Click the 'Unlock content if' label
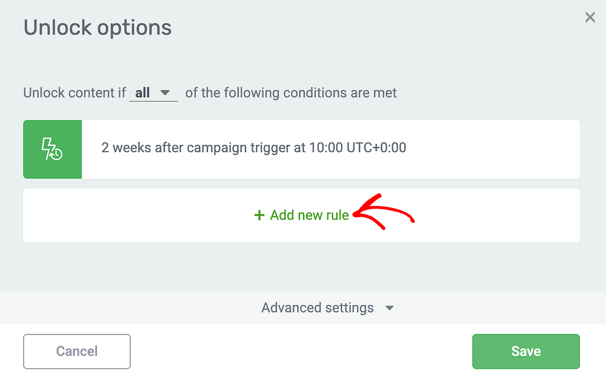The height and width of the screenshot is (376, 606). tap(75, 93)
